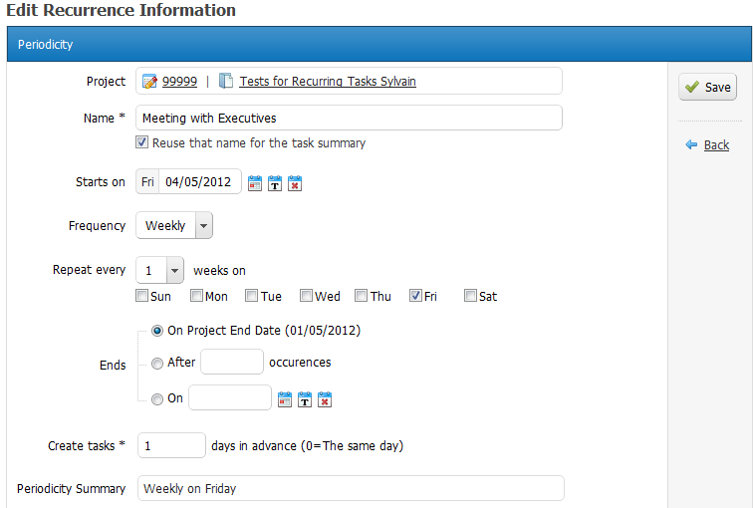Click the Starts on date field 04/05/2012
This screenshot has width=753, height=508.
pos(200,181)
